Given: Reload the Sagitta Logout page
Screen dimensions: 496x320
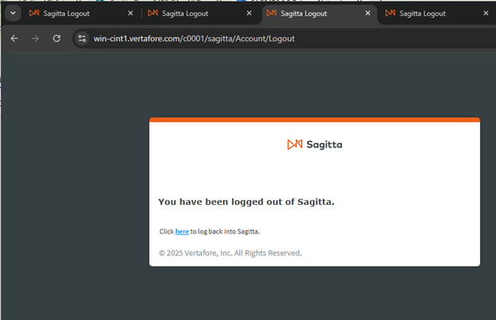Looking at the screenshot, I should [x=56, y=39].
